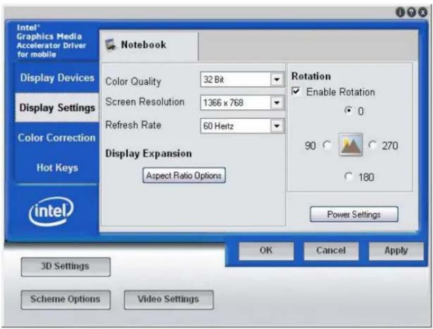Image resolution: width=433 pixels, height=329 pixels.
Task: Toggle the Enable Rotation checkbox
Action: click(x=296, y=91)
